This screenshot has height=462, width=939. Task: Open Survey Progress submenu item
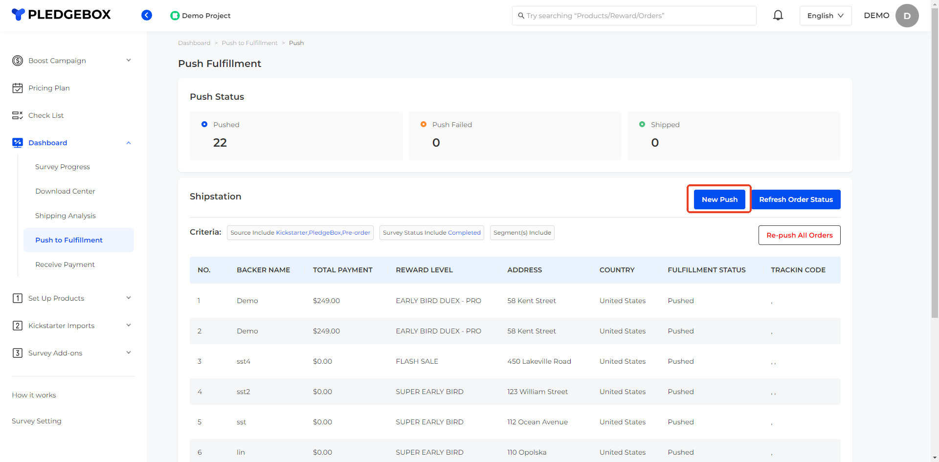coord(63,167)
